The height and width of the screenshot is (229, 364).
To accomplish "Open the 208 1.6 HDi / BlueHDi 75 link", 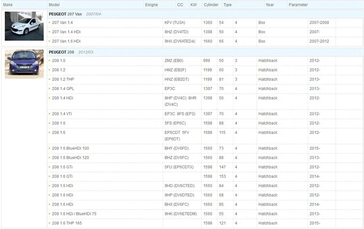I will [x=74, y=214].
